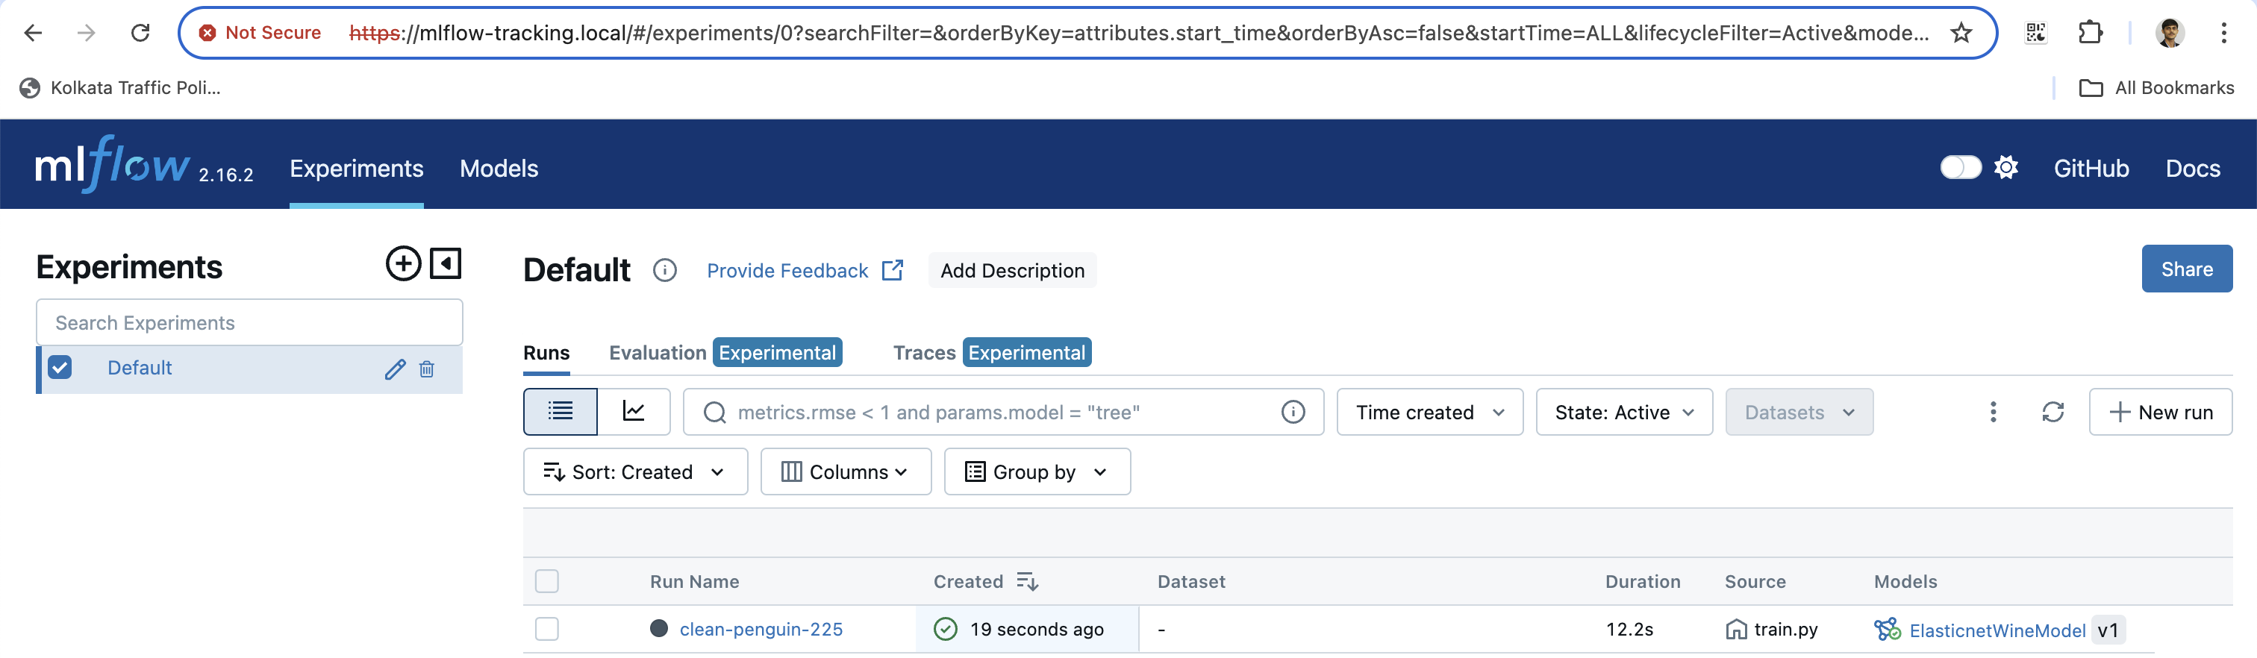Select table list view icon
This screenshot has width=2257, height=658.
click(x=561, y=412)
